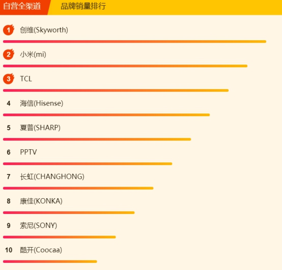Click the Skyworth sales bar
The width and height of the screenshot is (282, 270).
pyautogui.click(x=134, y=42)
